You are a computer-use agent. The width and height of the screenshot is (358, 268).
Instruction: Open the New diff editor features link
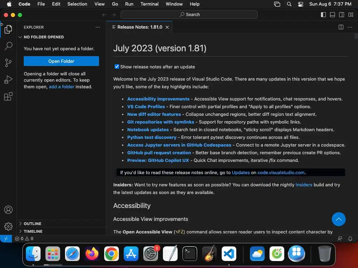click(154, 114)
